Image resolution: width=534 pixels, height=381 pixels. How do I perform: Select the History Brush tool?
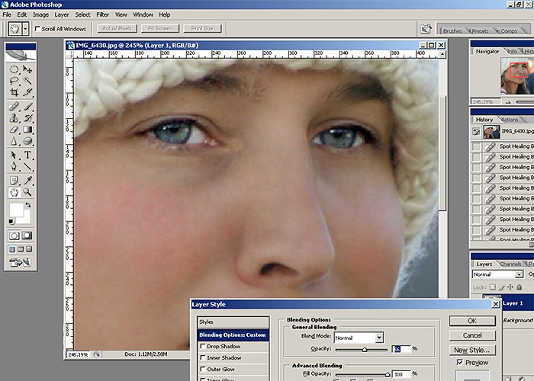click(x=27, y=118)
